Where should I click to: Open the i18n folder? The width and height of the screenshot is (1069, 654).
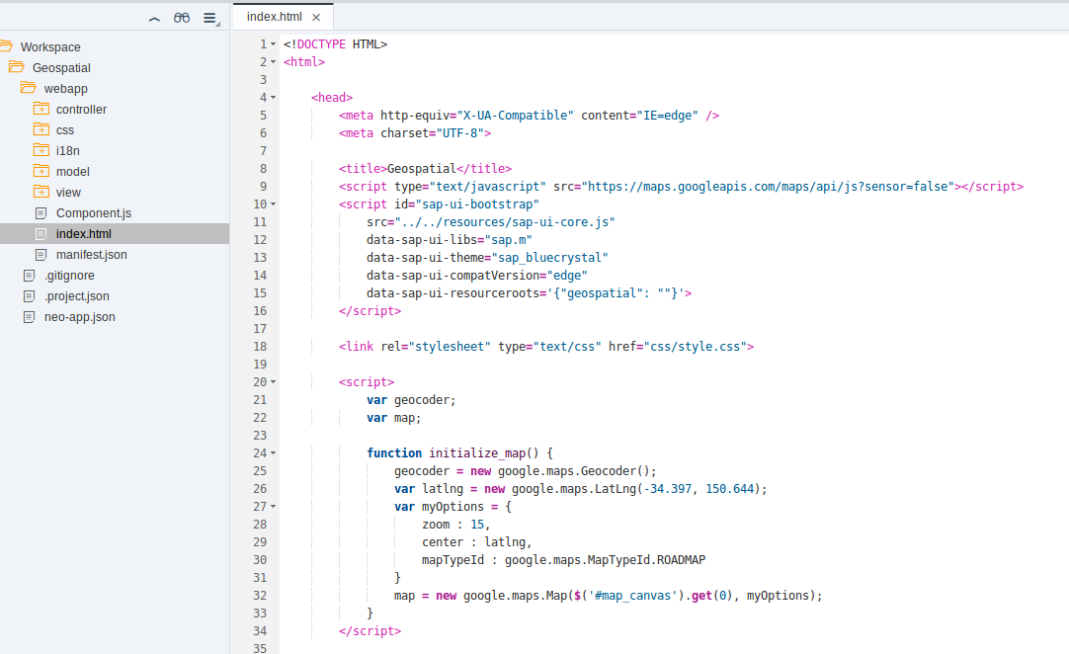(x=67, y=151)
